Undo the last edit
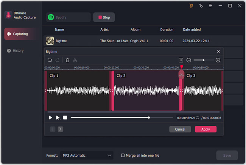Screen dimensions: 246x165 coord(50,60)
